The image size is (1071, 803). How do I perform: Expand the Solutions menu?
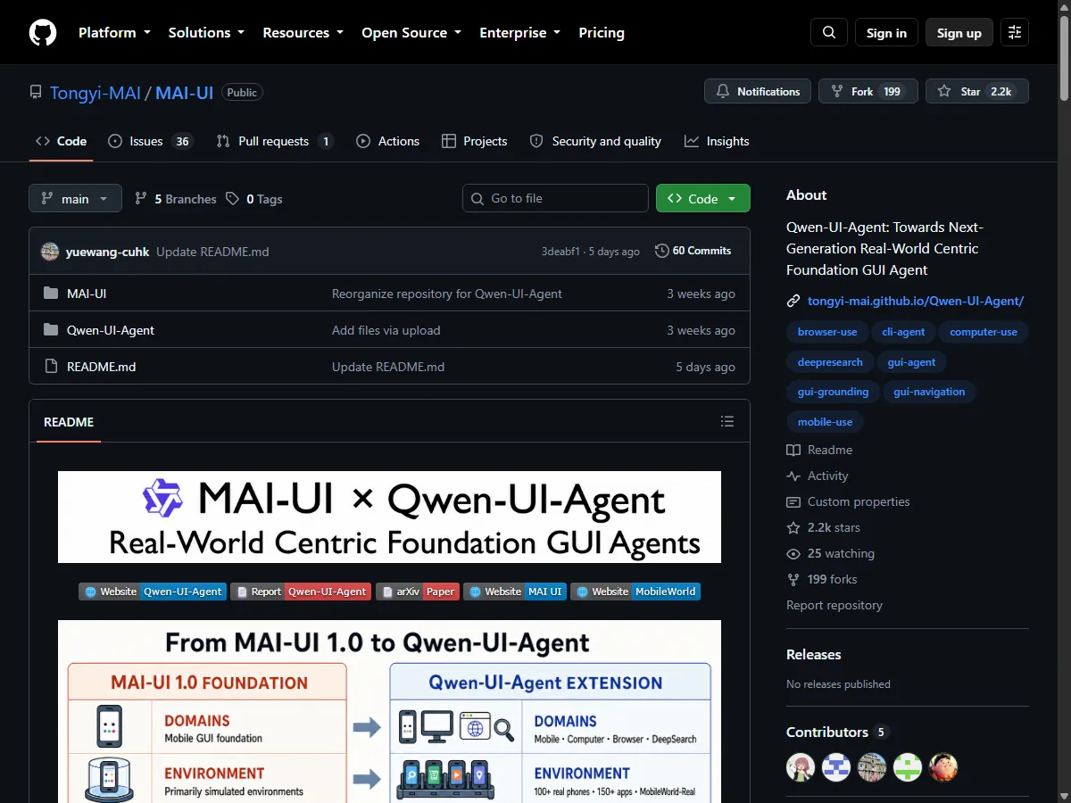[206, 33]
